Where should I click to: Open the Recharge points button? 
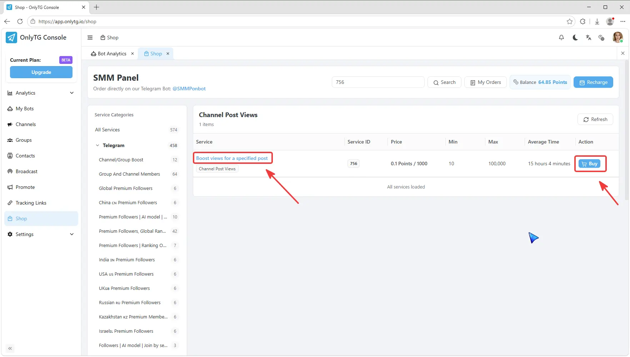(x=593, y=82)
